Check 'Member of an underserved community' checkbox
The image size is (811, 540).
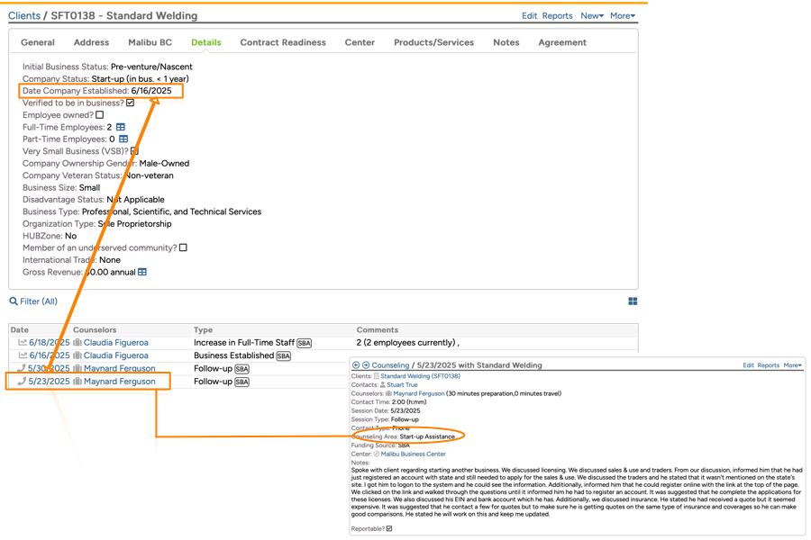coord(183,247)
